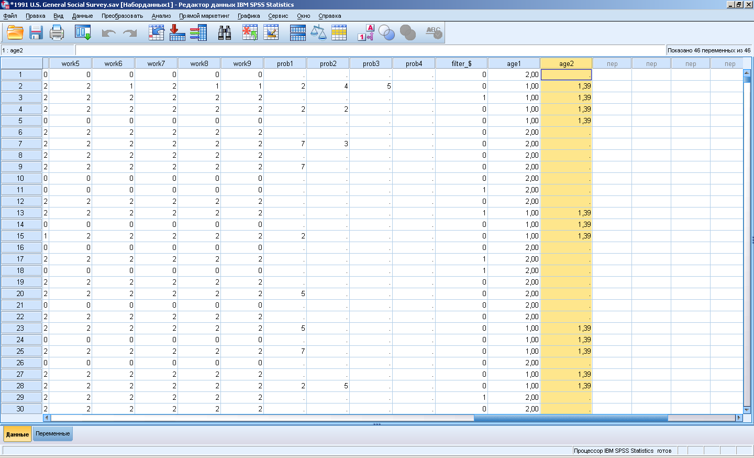Open the Справка menu
Screen dimensions: 754x458
(x=330, y=16)
